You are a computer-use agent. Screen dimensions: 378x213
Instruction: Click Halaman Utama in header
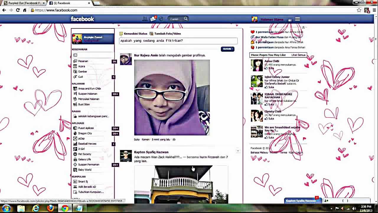click(272, 20)
